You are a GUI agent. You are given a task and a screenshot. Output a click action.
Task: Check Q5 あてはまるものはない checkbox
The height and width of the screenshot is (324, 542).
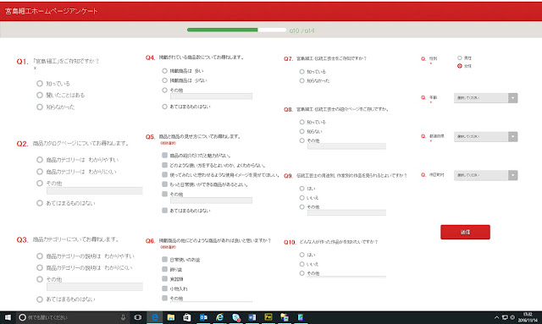(x=165, y=211)
